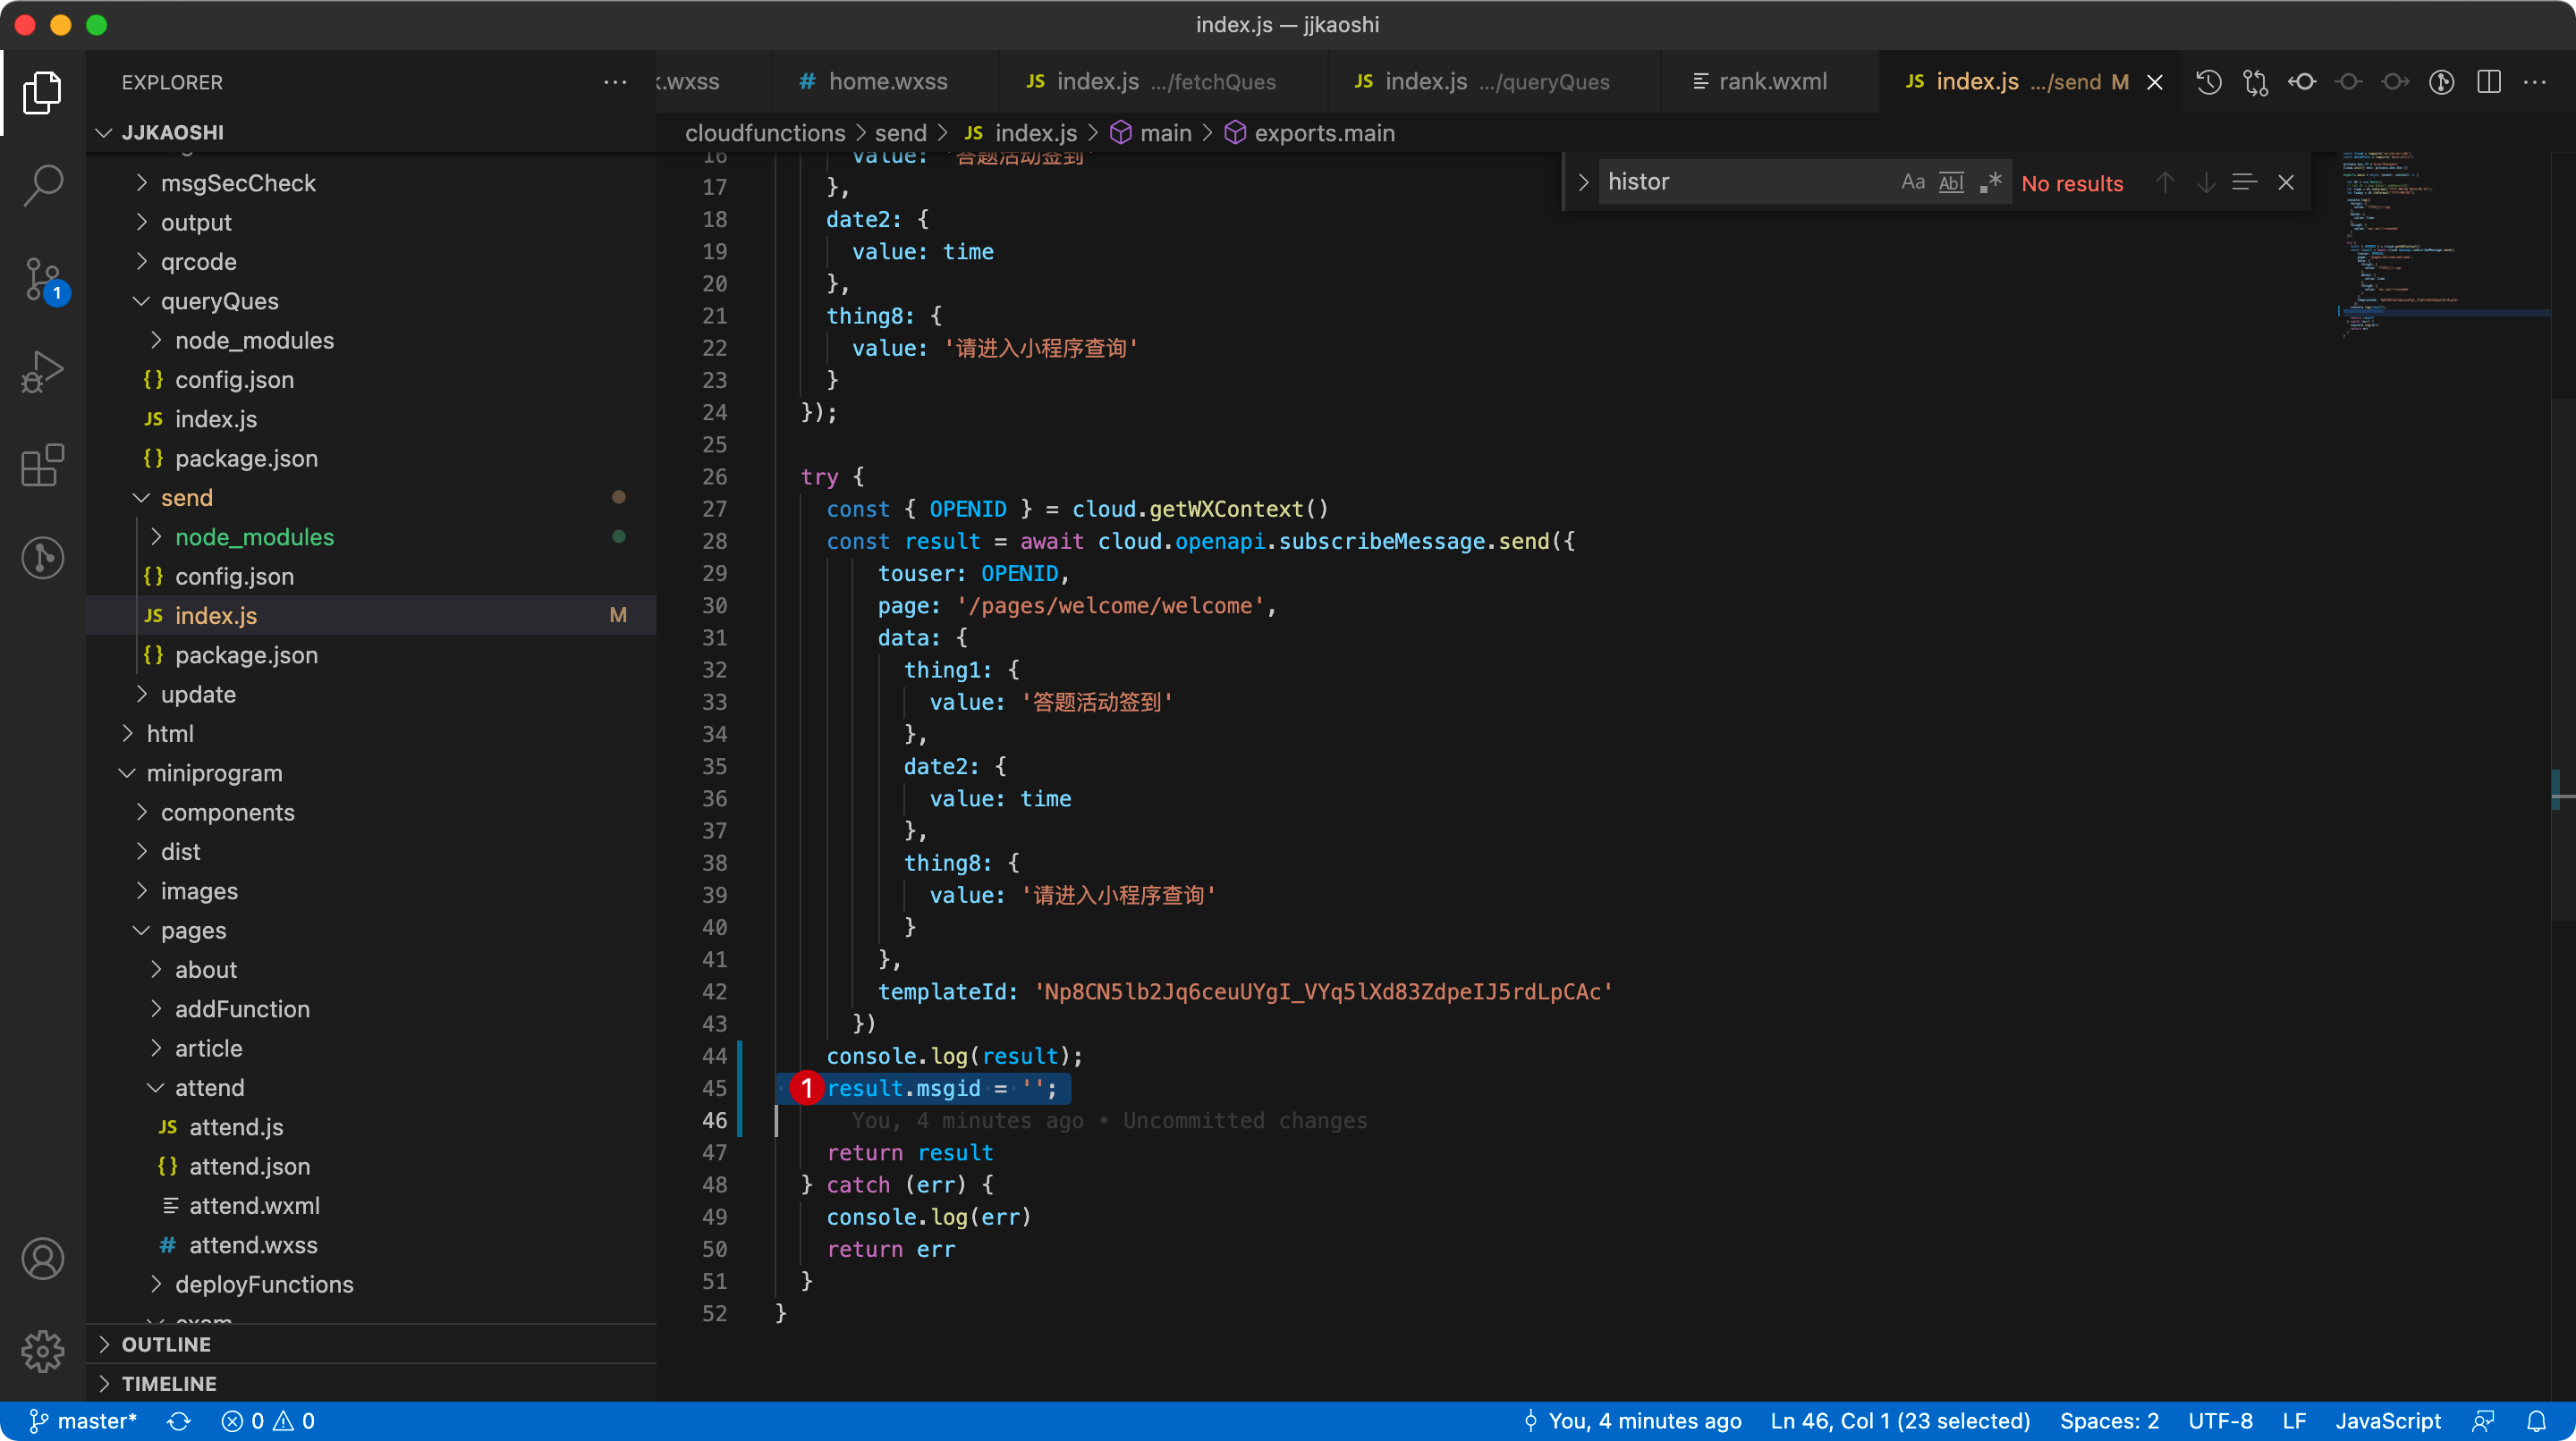The image size is (2576, 1441).
Task: Expand the TIMELINE section
Action: (x=168, y=1383)
